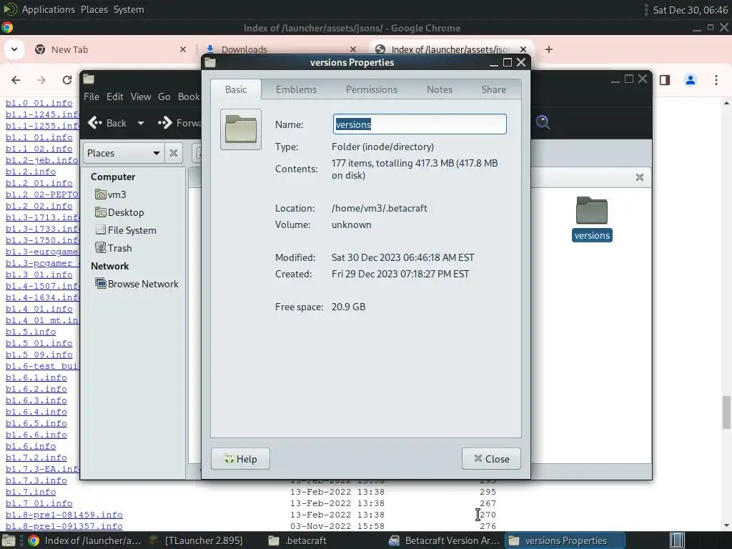Switch to Betacraft Version Ar... taskbar item
Viewport: 732px width, 549px height.
click(443, 540)
